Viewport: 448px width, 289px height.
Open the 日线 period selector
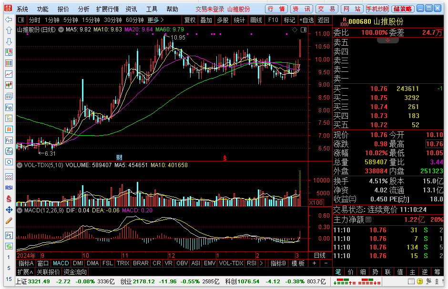(320, 255)
